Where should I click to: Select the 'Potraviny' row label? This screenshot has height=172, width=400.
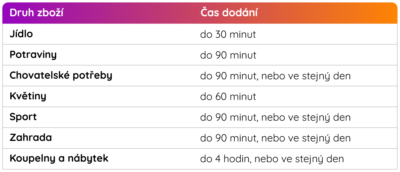coord(33,55)
